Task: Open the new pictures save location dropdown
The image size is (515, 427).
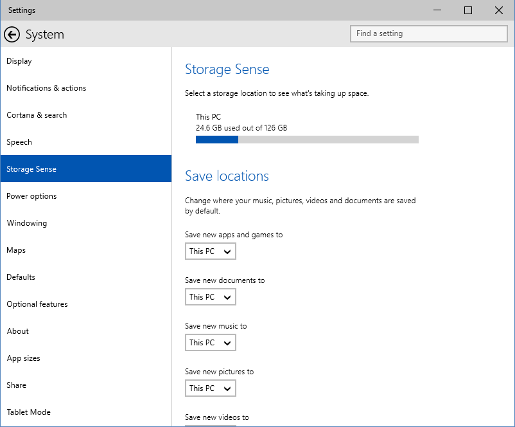Action: point(210,388)
